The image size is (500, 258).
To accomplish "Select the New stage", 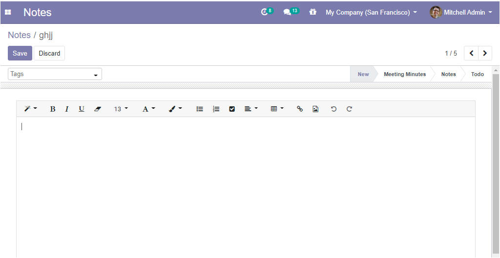I will click(x=363, y=74).
